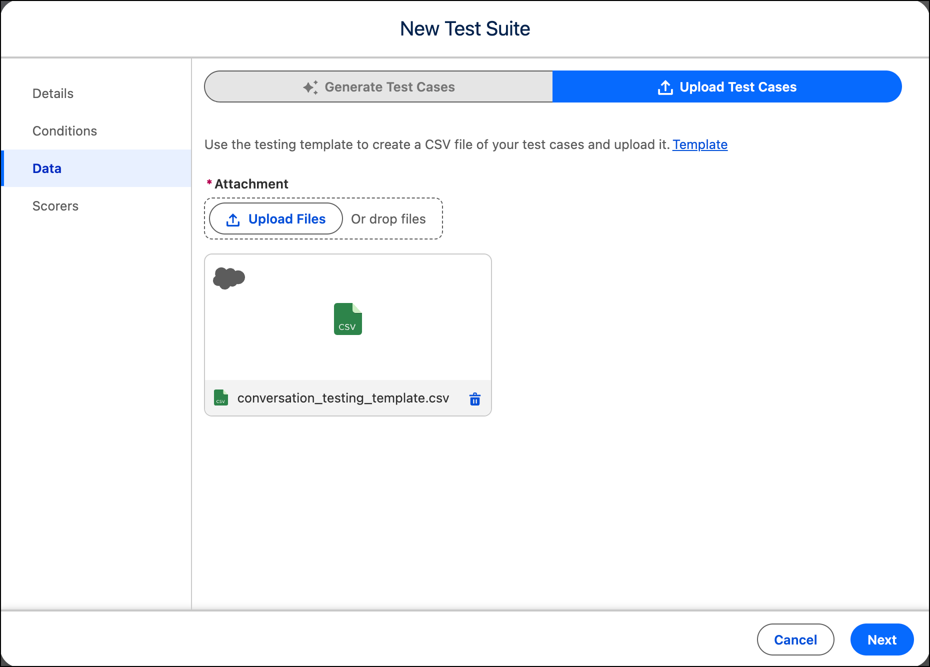Click the conversation_testing_template.csv filename

click(x=343, y=398)
